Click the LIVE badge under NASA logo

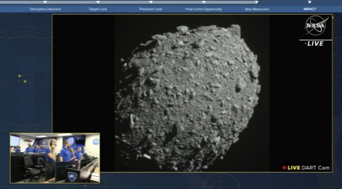(x=315, y=44)
